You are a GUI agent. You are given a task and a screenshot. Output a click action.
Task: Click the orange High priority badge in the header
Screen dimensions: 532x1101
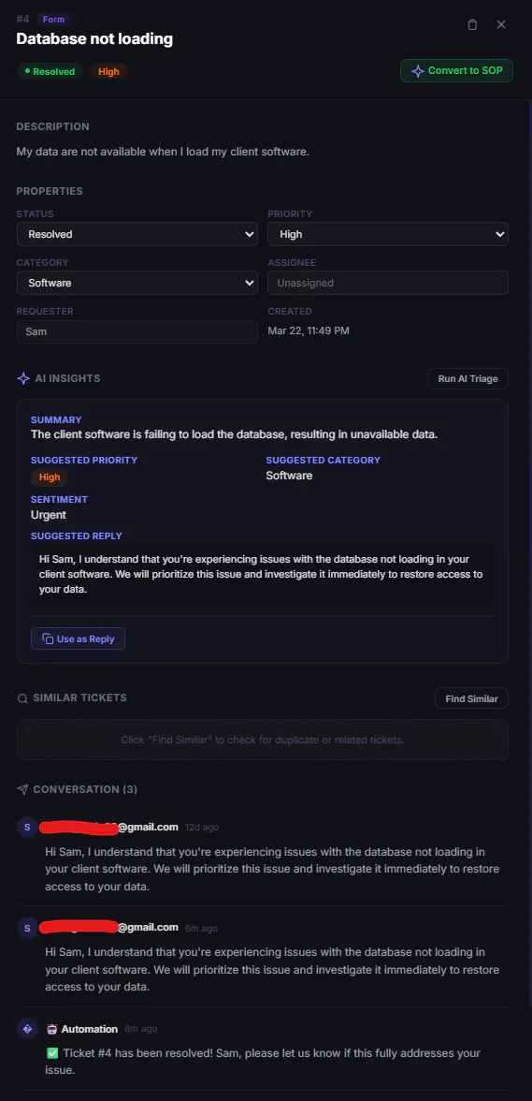click(x=108, y=71)
